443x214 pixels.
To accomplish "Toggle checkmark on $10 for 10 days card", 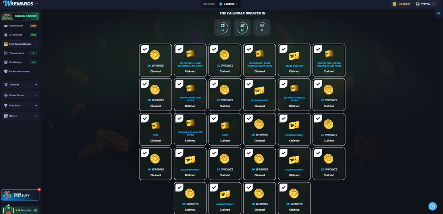I will pyautogui.click(x=179, y=84).
